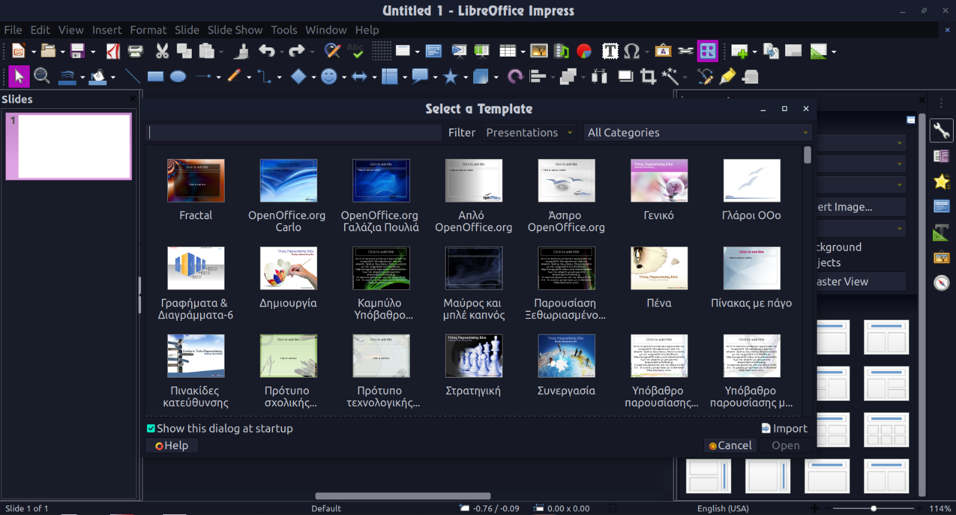Click the Crop Image tool icon
Screen dimensions: 956x515
pos(648,76)
